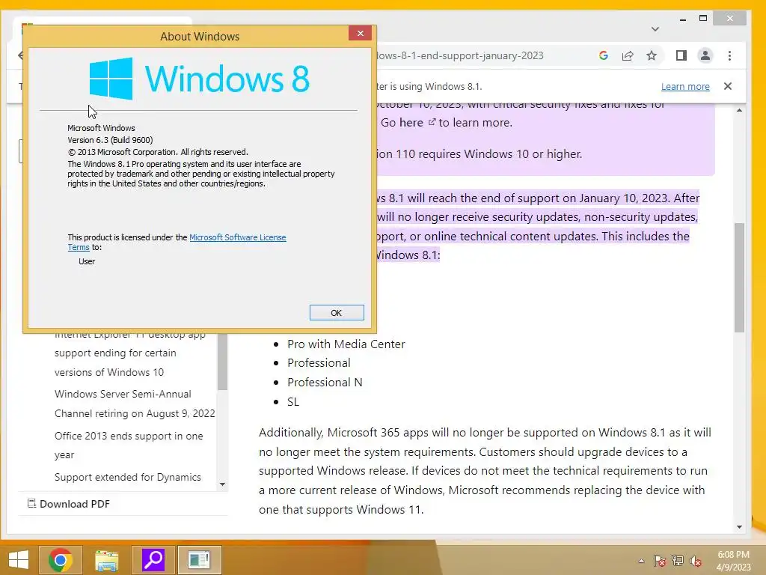Image resolution: width=766 pixels, height=575 pixels.
Task: Click sidebar list scroll-down arrow
Action: [x=222, y=484]
